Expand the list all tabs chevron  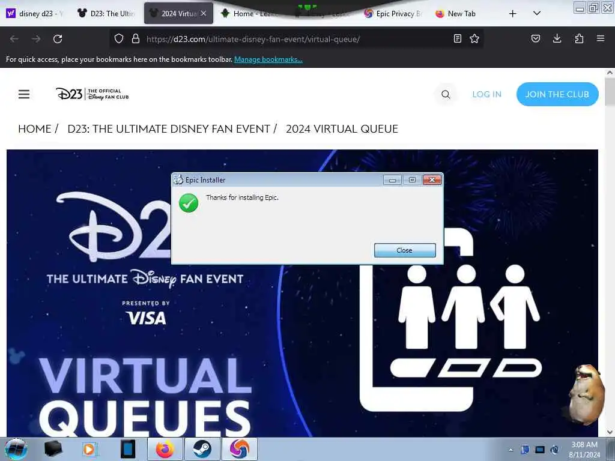click(x=537, y=13)
